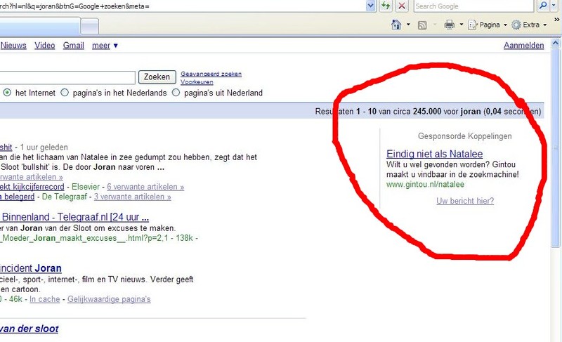Select "pagina's uit Nederland" radio button
562x342 pixels.
coord(176,93)
